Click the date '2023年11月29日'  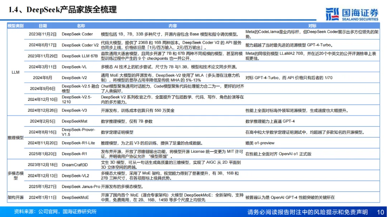click(x=43, y=56)
